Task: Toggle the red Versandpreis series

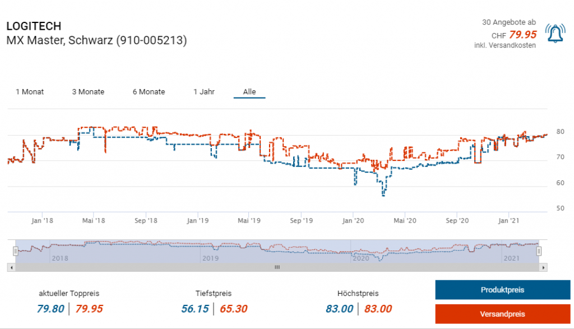Action: [502, 314]
